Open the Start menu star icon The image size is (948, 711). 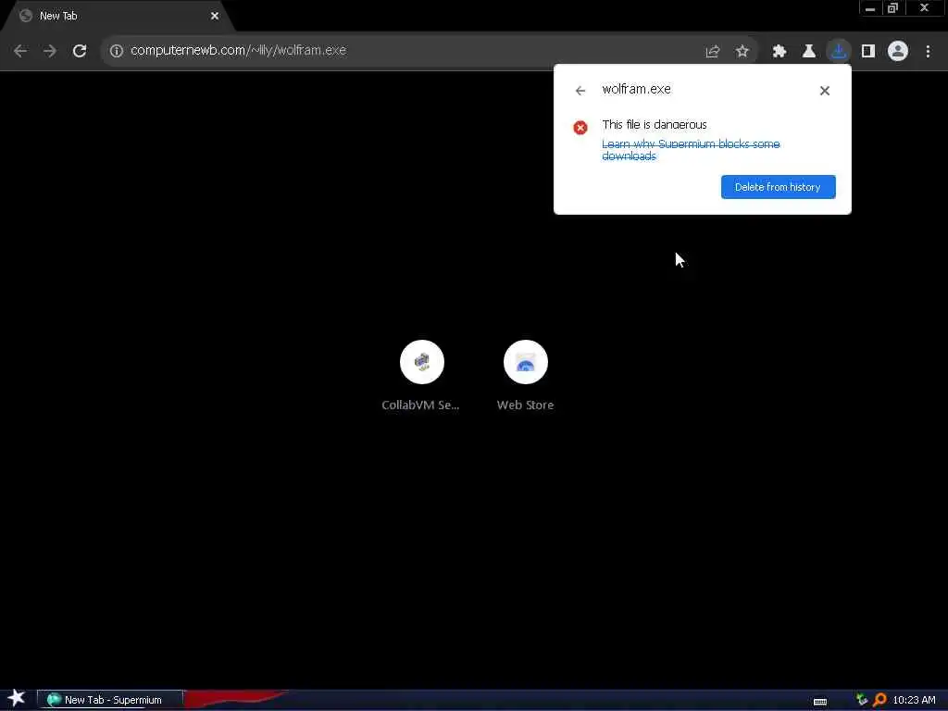pos(16,698)
